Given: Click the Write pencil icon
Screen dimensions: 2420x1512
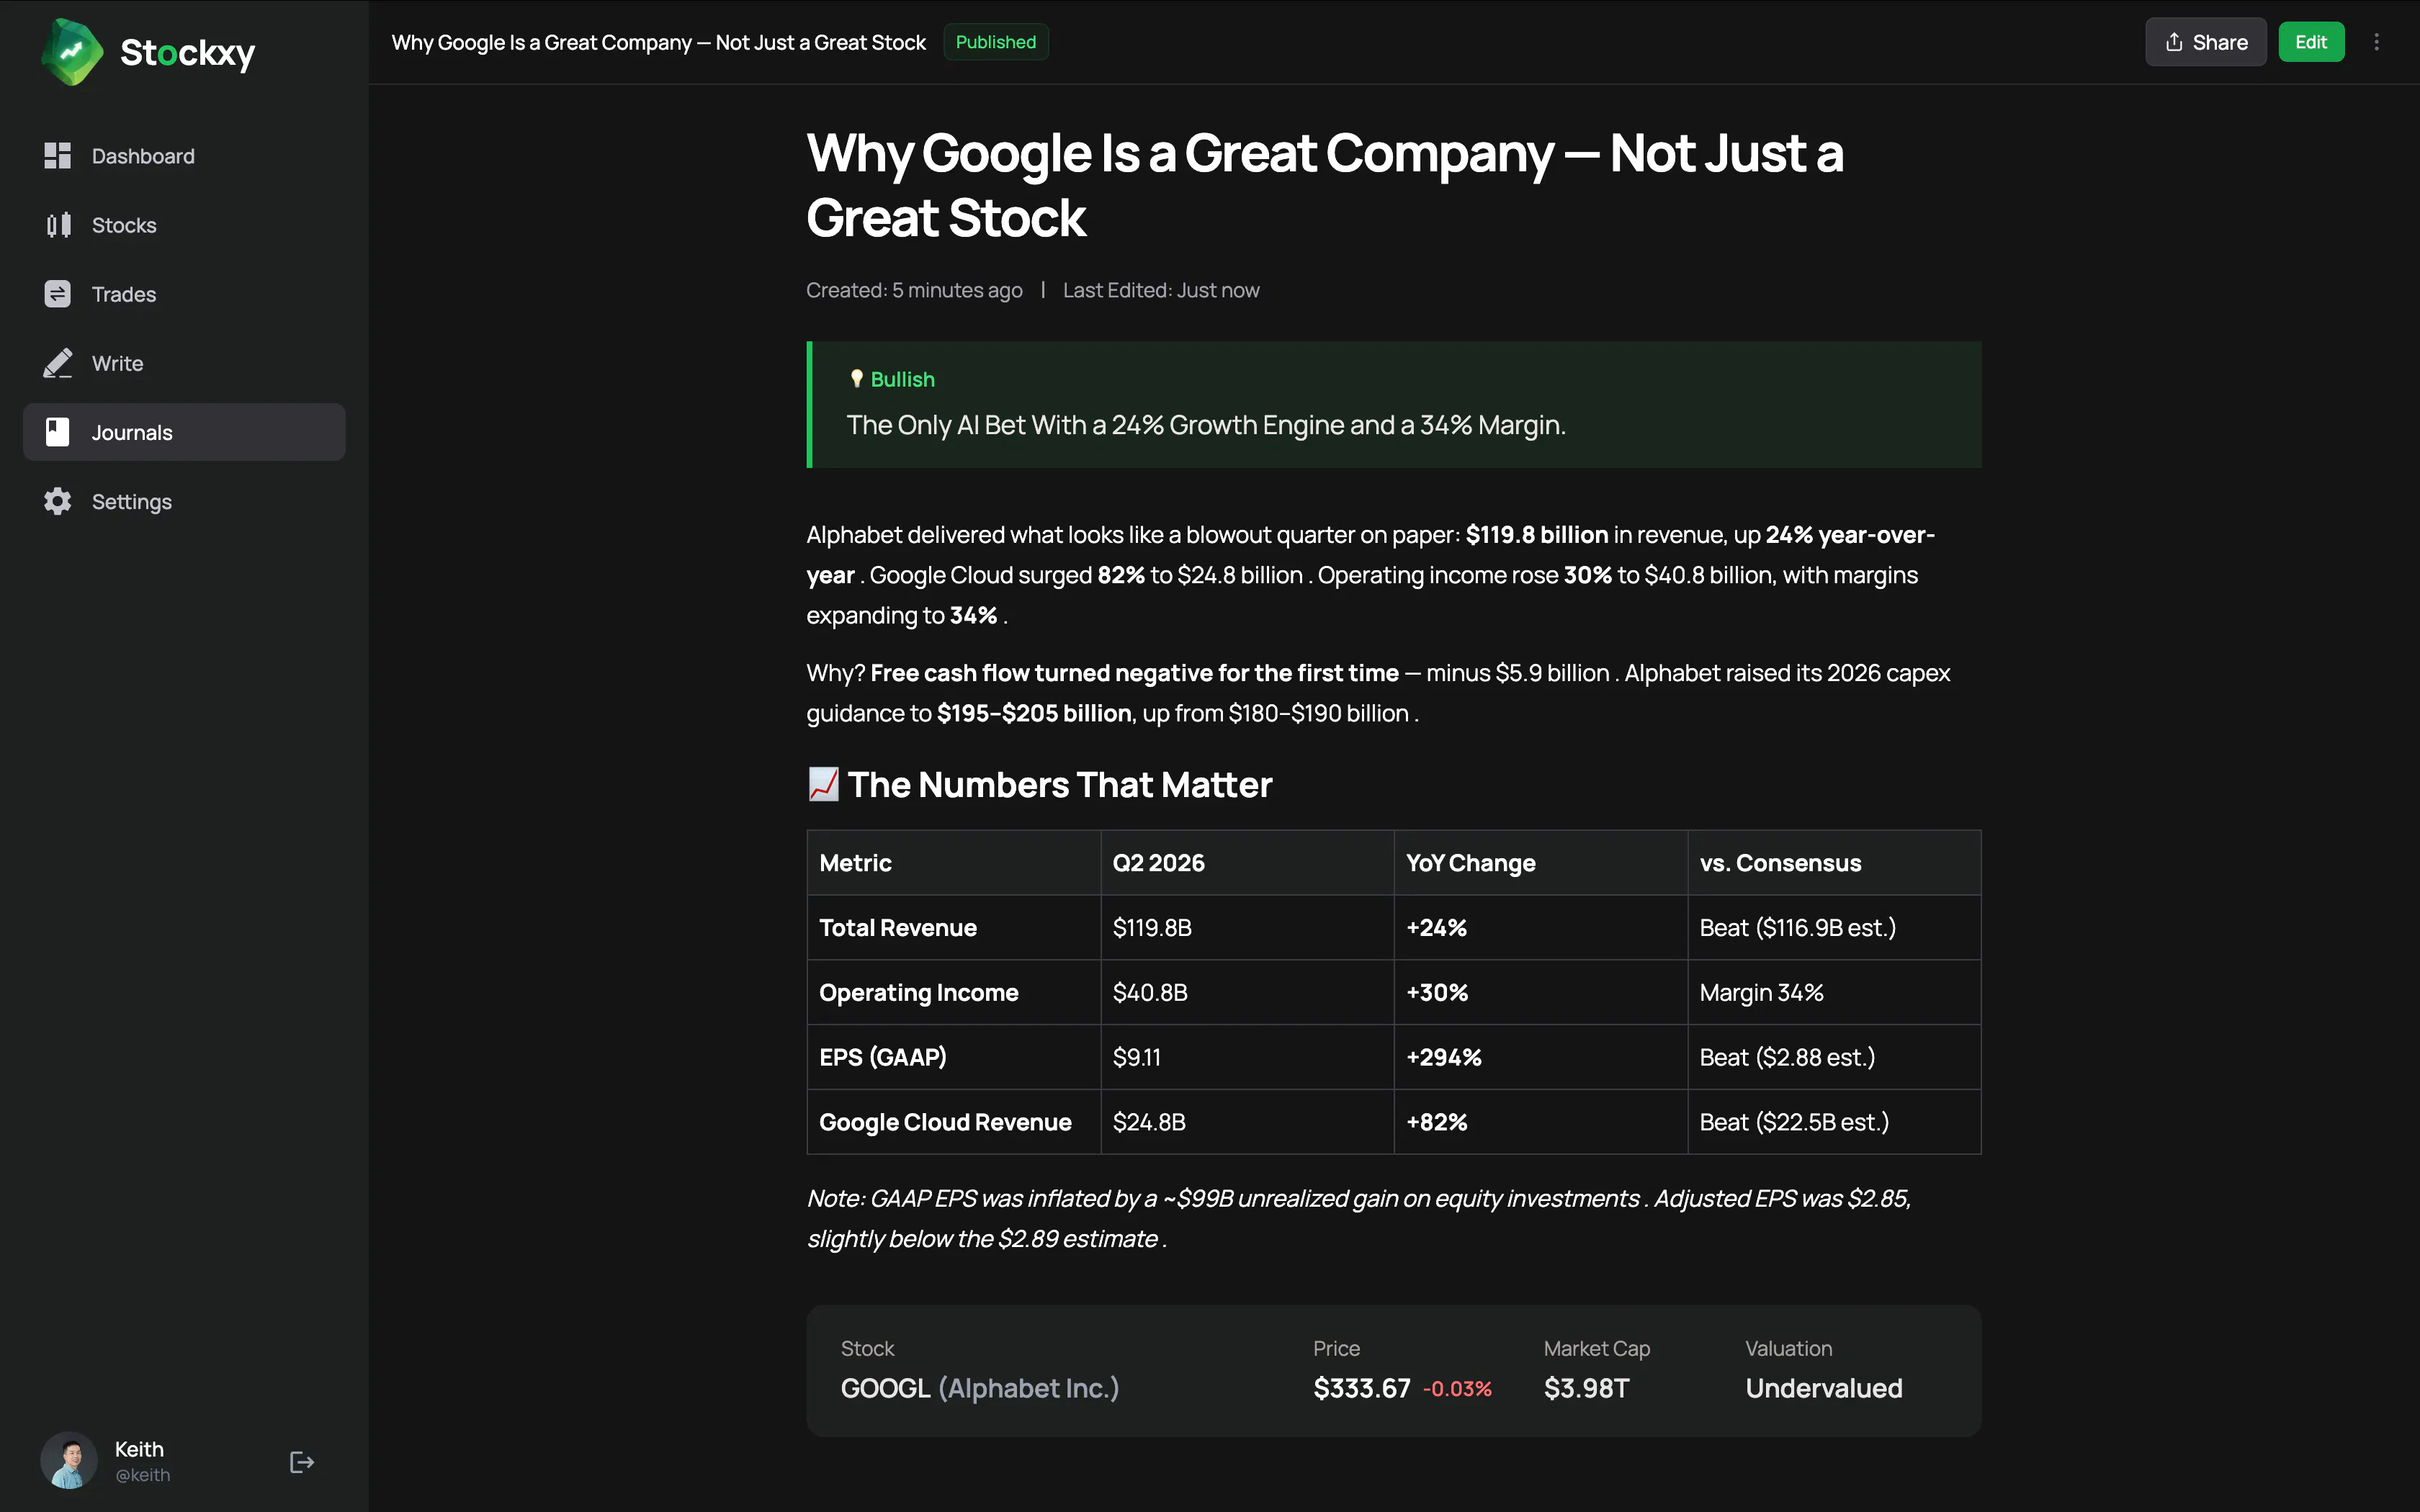Looking at the screenshot, I should coord(58,363).
